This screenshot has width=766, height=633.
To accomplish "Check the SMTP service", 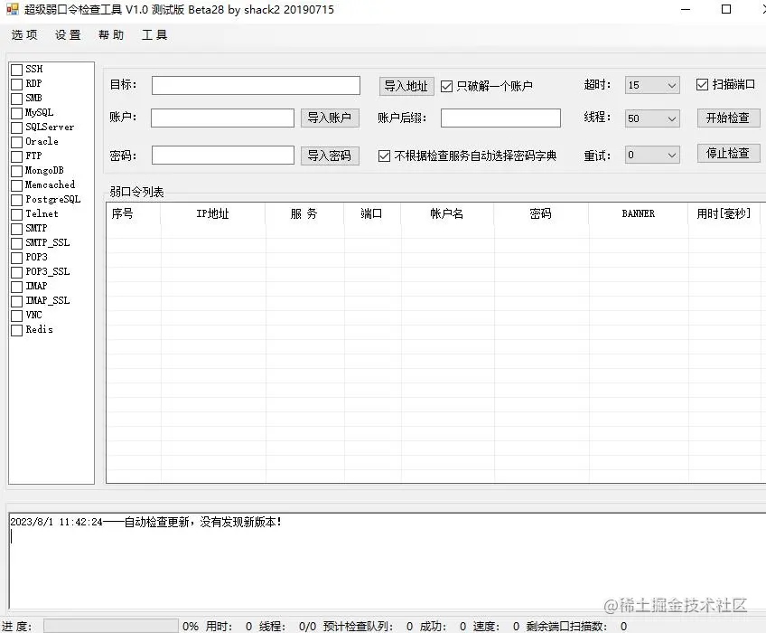I will [16, 229].
